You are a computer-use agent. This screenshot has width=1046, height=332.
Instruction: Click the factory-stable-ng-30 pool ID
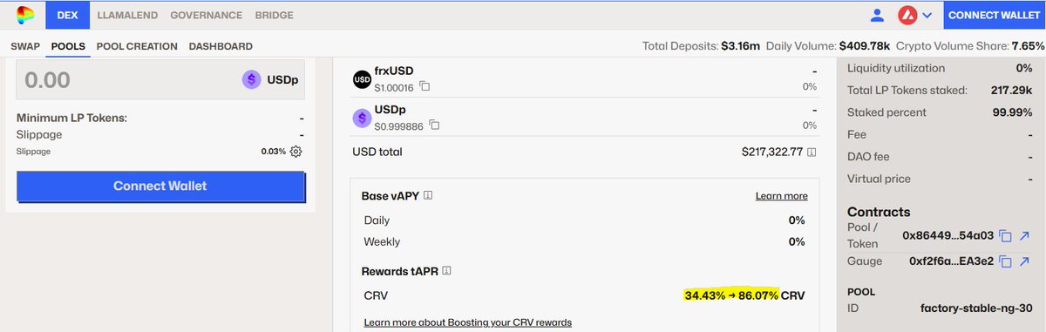pos(976,308)
